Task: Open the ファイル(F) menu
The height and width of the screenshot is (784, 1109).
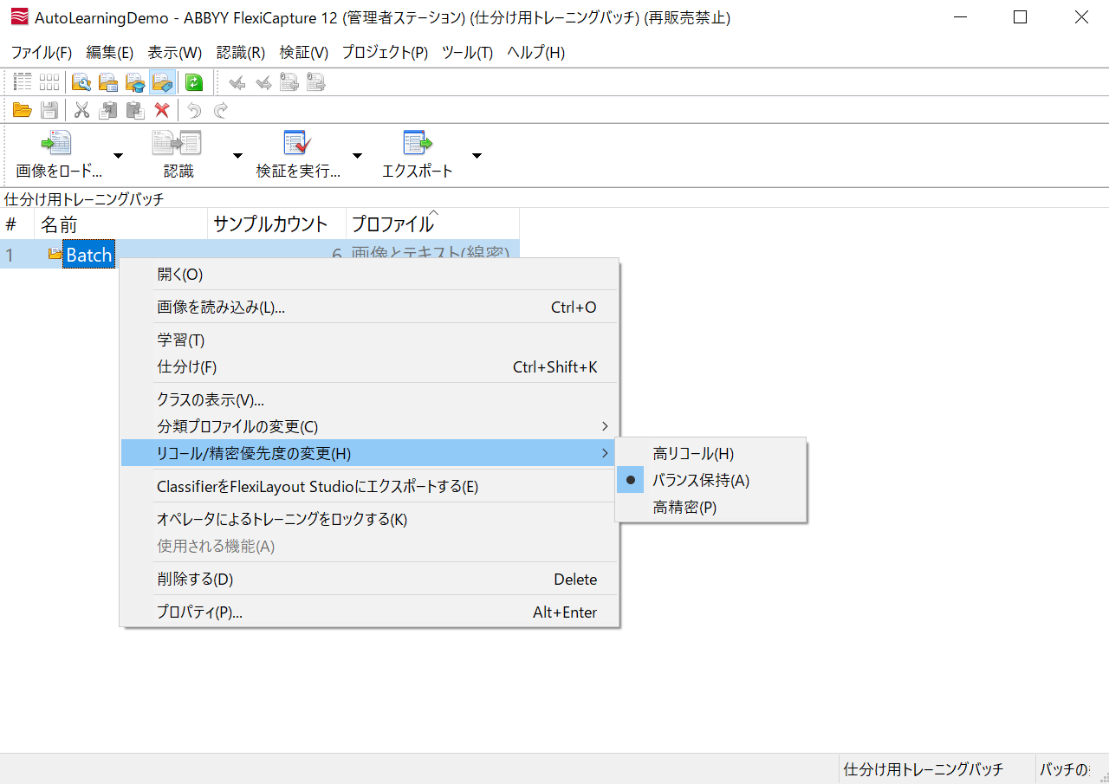Action: 42,52
